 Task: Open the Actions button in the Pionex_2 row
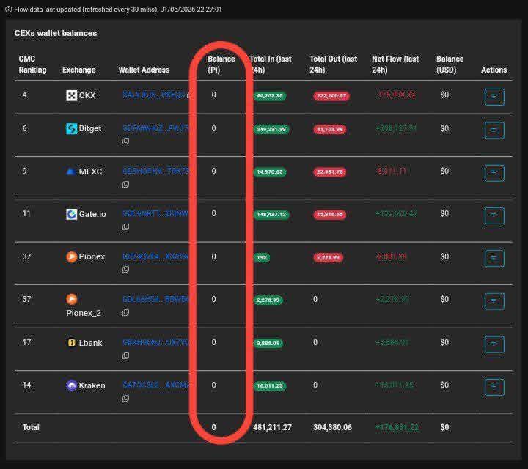(x=494, y=301)
